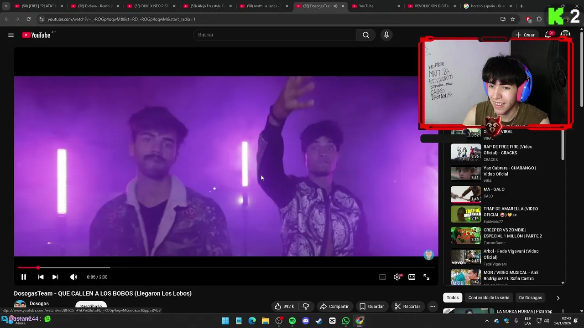Open Spotify from the taskbar
Viewport: 584px width, 328px height.
tap(292, 321)
